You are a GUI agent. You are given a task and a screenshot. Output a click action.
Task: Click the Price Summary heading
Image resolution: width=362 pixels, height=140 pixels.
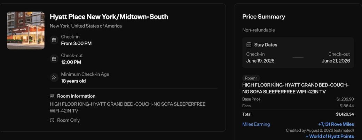click(263, 17)
